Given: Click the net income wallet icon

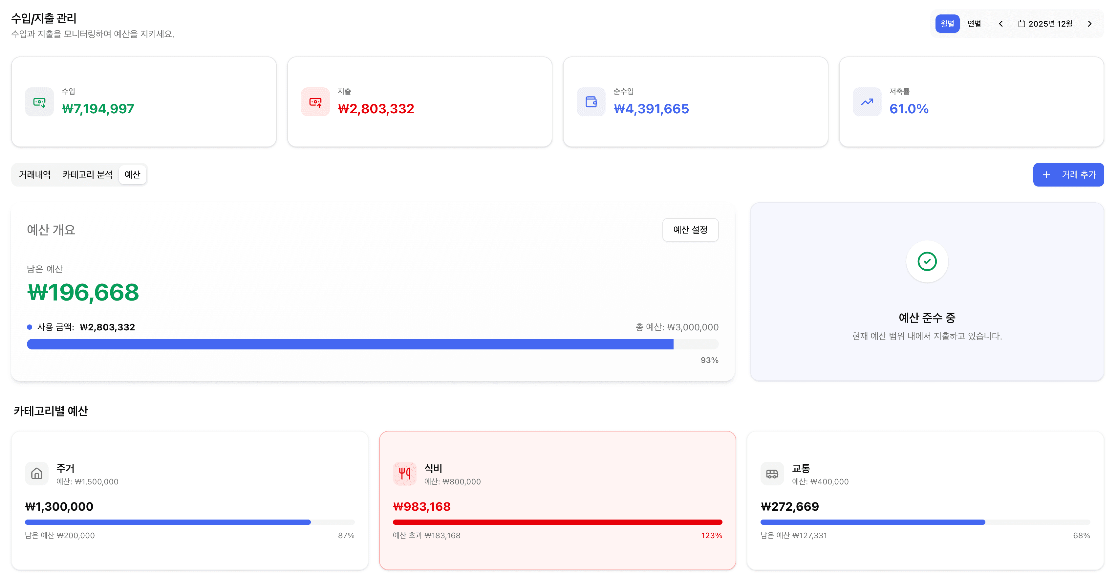Looking at the screenshot, I should click(591, 102).
